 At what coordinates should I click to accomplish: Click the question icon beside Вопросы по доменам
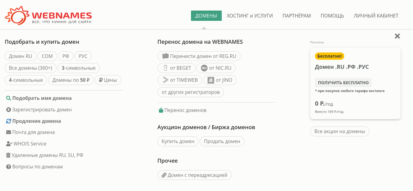(x=9, y=167)
